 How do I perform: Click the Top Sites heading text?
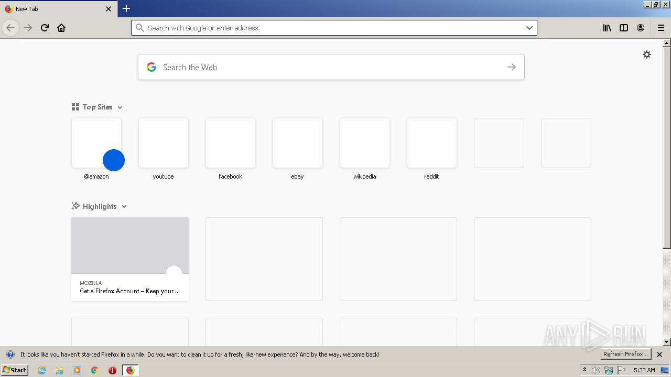[98, 107]
